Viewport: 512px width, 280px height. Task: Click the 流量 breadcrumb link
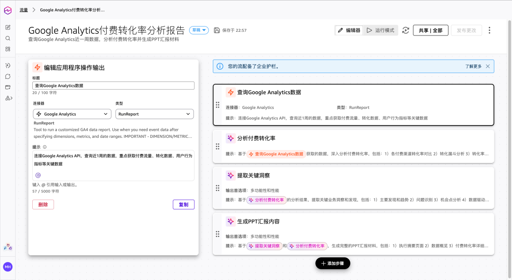point(24,10)
